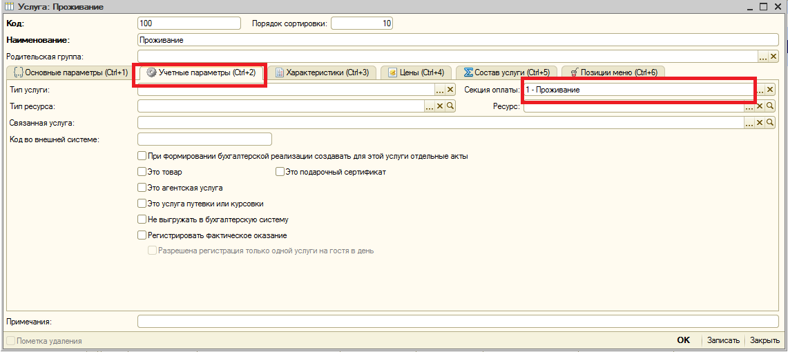Click the Родительская группа input field
Image resolution: width=788 pixels, height=352 pixels.
(x=448, y=57)
